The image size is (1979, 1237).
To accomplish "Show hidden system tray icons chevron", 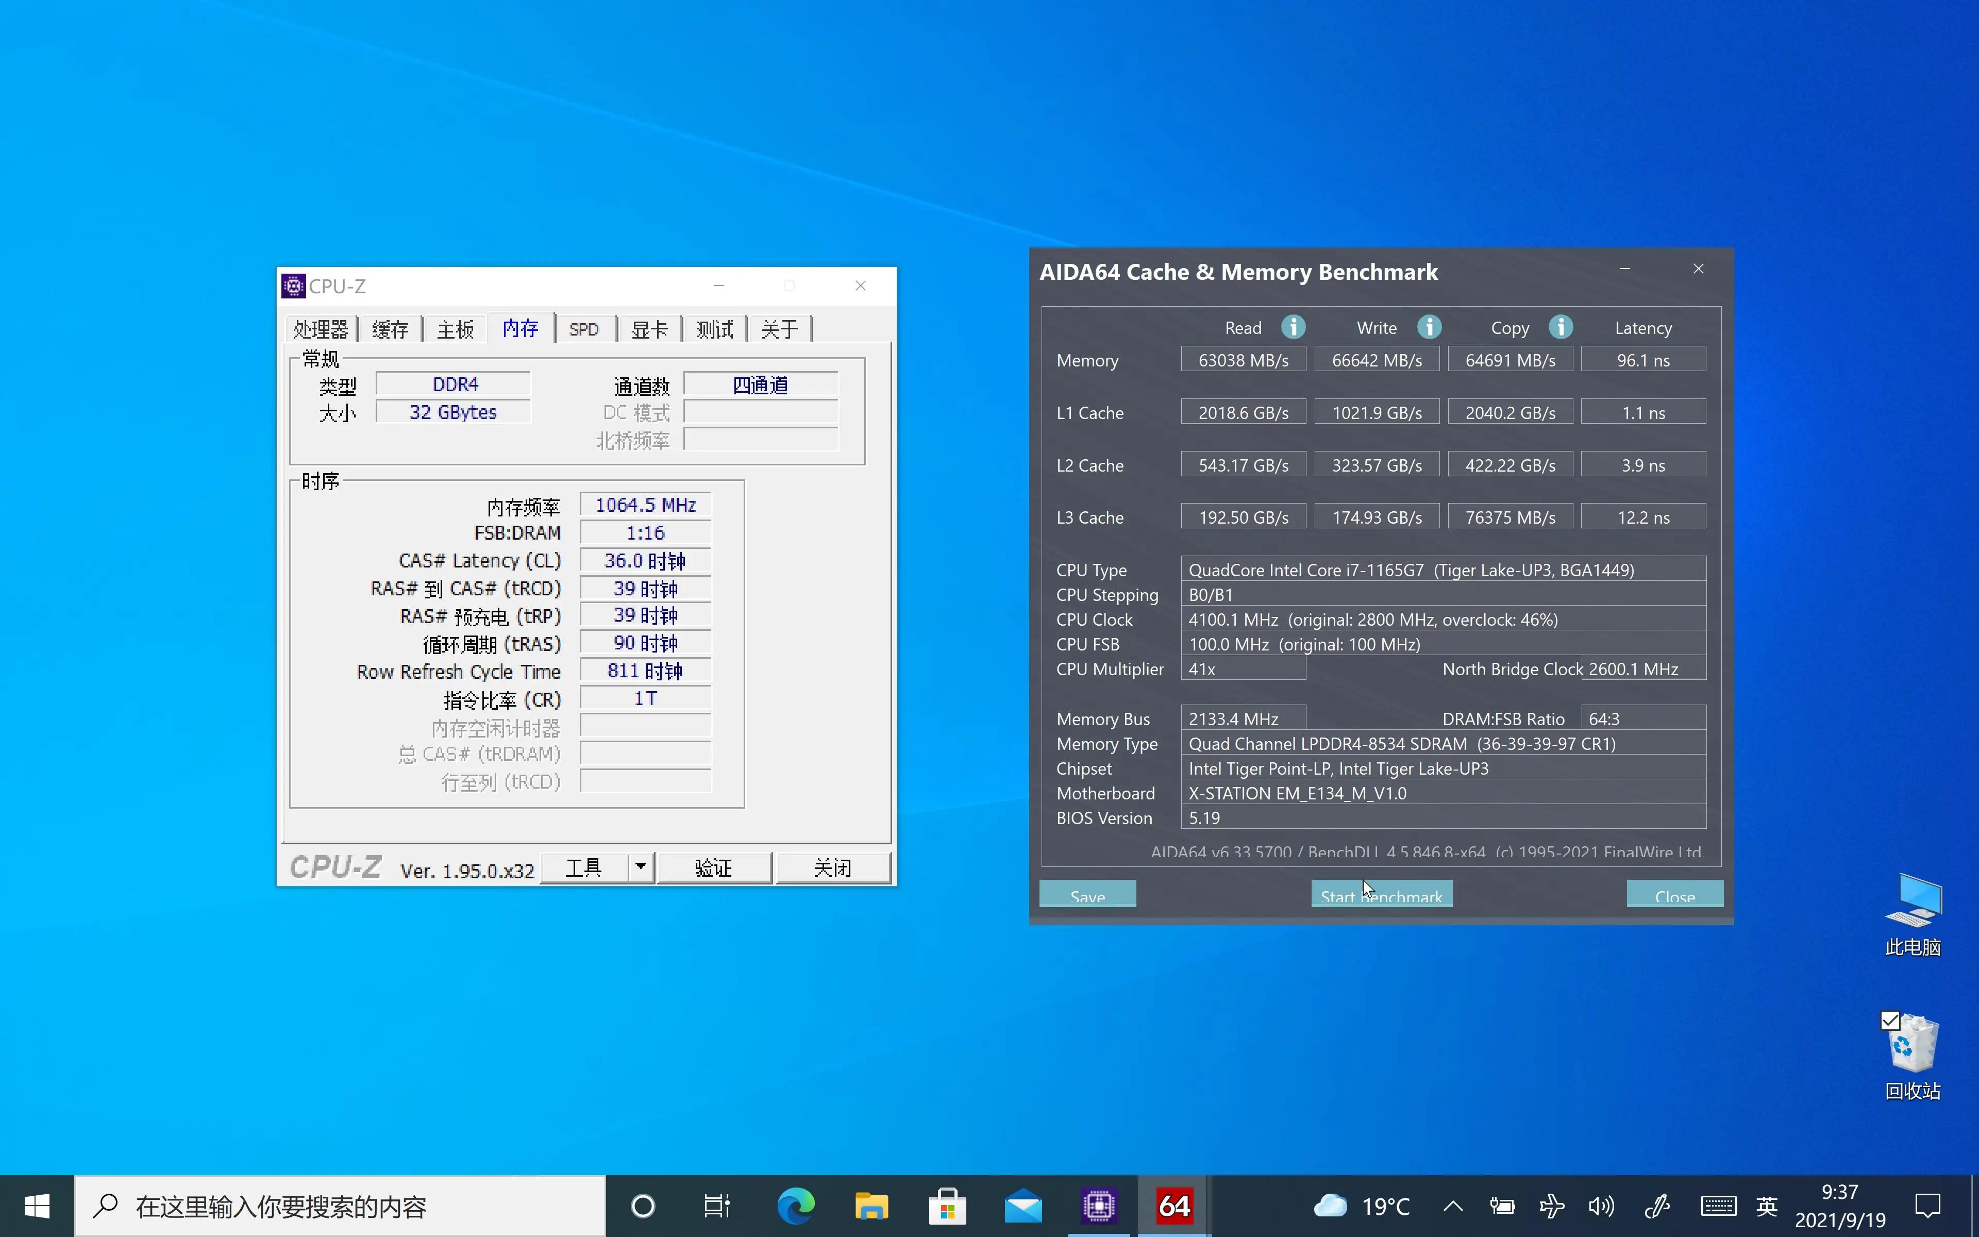I will coord(1453,1206).
